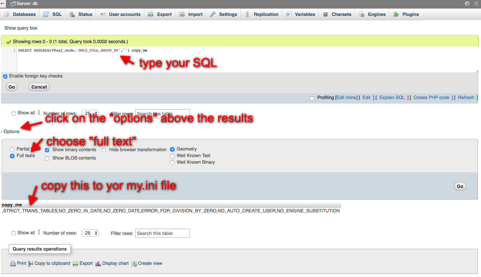The height and width of the screenshot is (277, 481).
Task: Click the Import tab's red arrow icon
Action: (x=182, y=14)
